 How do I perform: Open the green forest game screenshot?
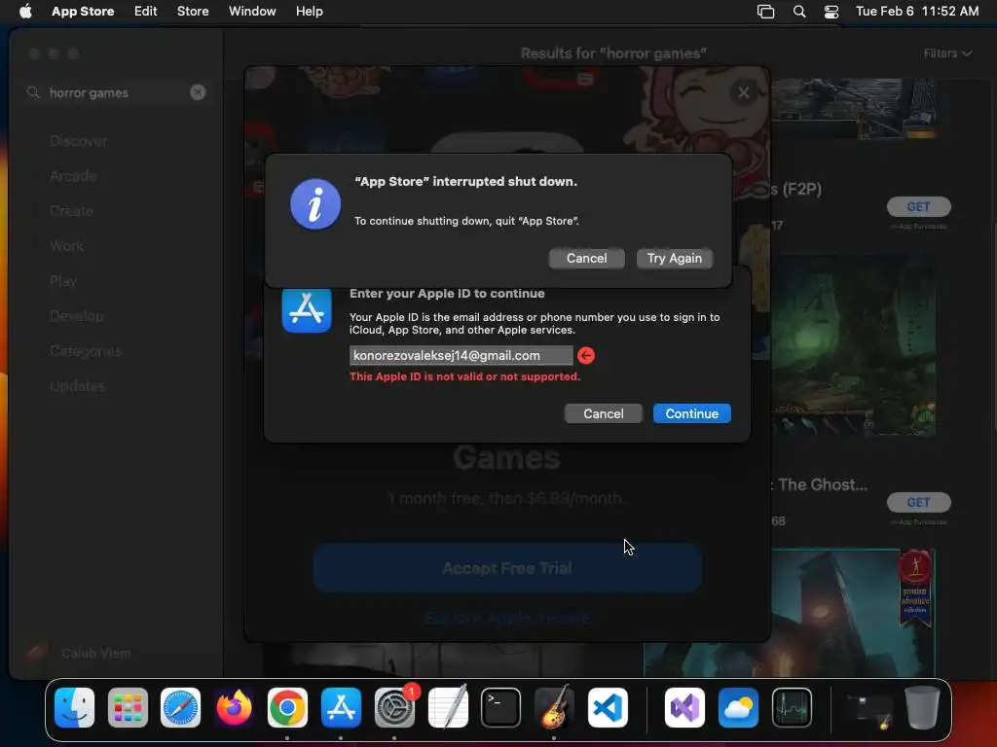click(x=853, y=345)
